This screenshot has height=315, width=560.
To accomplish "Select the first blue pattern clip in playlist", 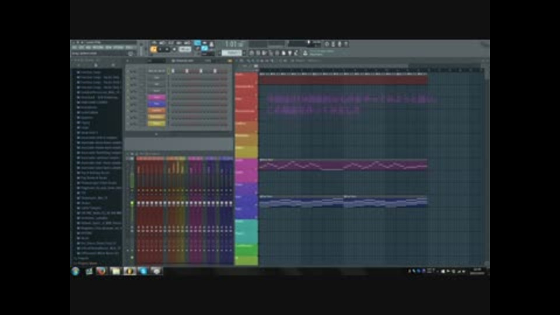I will (x=301, y=201).
